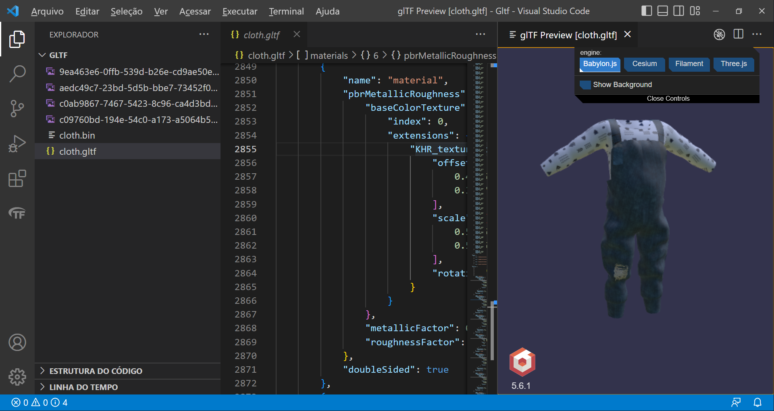Select Cesium engine

[x=644, y=64]
